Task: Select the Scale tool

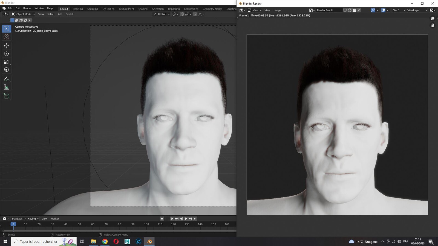Action: (x=7, y=62)
